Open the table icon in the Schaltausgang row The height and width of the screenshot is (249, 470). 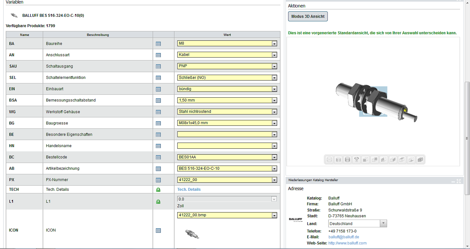(x=158, y=66)
